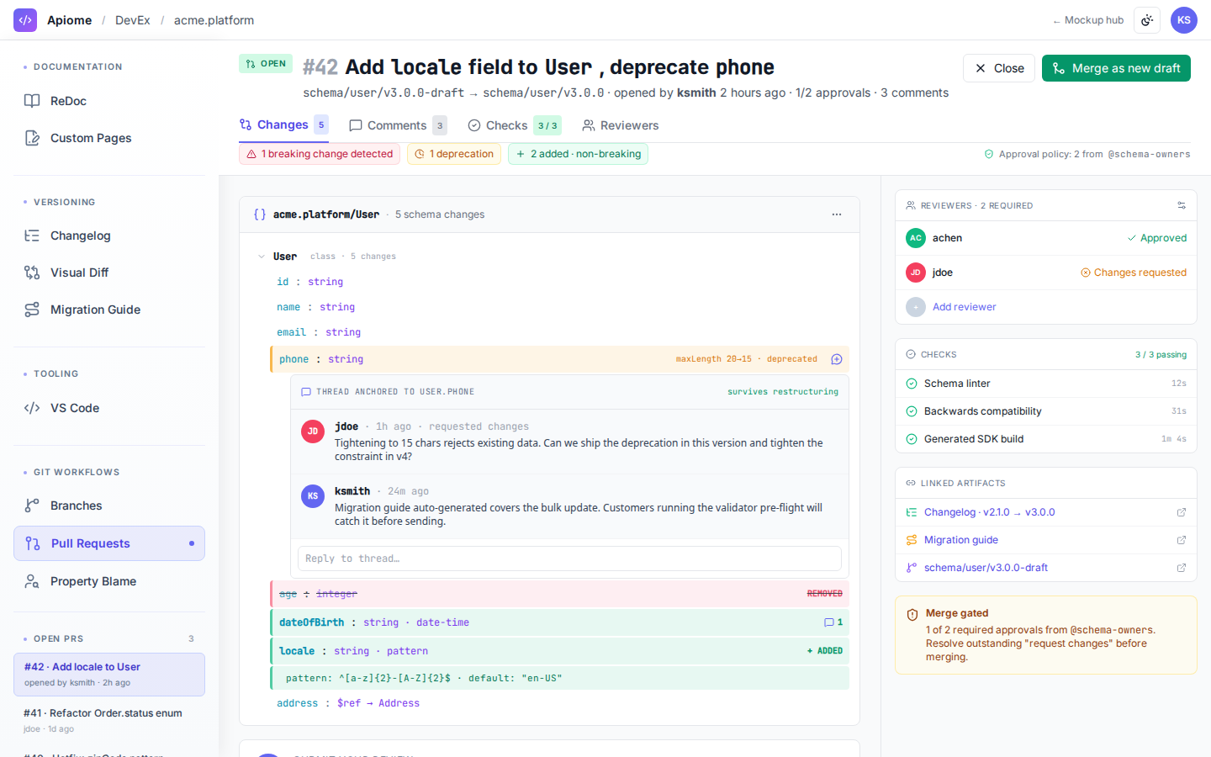Focus the Reply to thread input

tap(569, 558)
